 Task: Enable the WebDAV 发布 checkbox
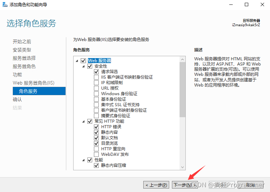point(96,154)
